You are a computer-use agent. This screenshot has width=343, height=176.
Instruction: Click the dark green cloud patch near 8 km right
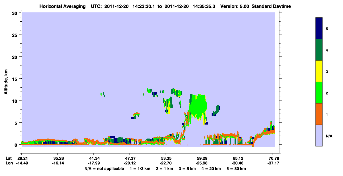[216, 111]
